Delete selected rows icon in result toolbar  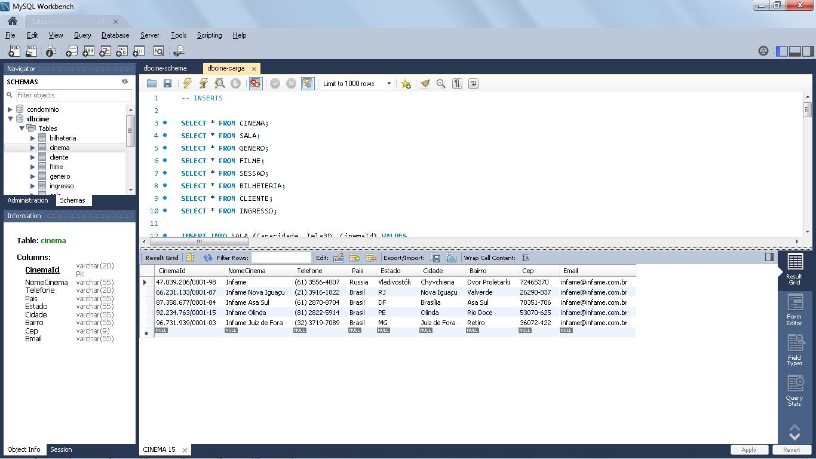[370, 258]
